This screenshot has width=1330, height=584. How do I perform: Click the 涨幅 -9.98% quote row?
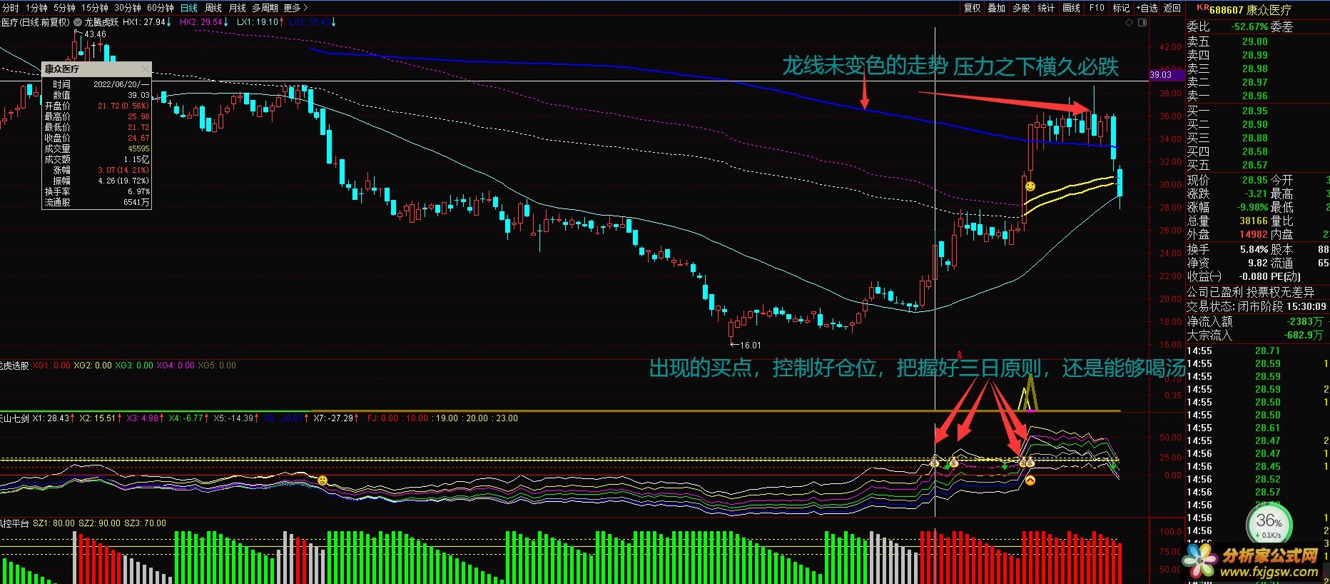point(1227,208)
